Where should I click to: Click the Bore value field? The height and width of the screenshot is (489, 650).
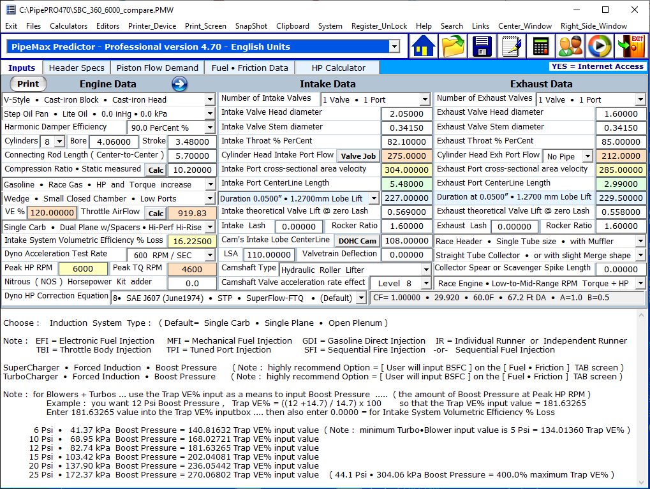point(114,142)
